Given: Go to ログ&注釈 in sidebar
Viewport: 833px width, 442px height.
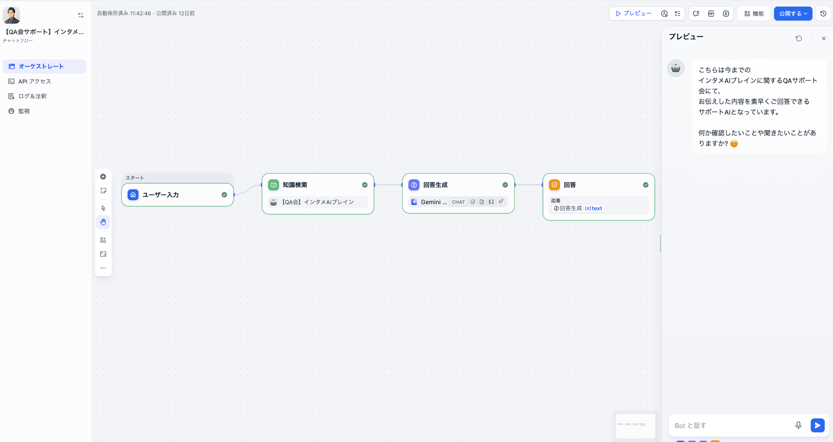Looking at the screenshot, I should click(32, 96).
